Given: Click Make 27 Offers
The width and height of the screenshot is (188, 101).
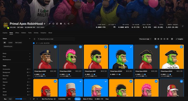Looking at the screenshot, I should (88, 99).
